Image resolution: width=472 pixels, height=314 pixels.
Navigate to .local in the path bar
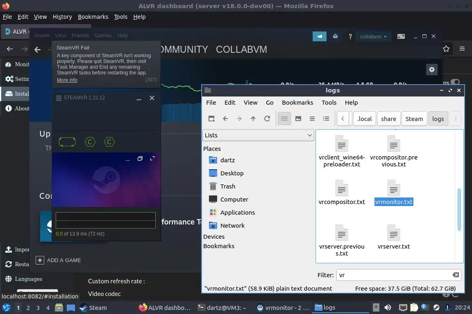(x=365, y=119)
